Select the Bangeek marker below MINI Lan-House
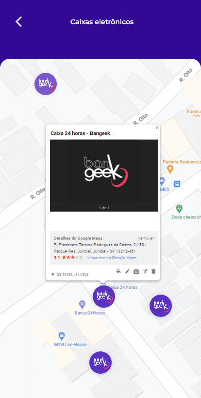The width and height of the screenshot is (201, 398). point(100,363)
